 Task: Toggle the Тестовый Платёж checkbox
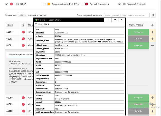tap(120, 4)
